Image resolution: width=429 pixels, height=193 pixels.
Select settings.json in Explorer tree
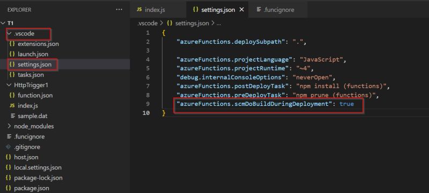pyautogui.click(x=34, y=65)
